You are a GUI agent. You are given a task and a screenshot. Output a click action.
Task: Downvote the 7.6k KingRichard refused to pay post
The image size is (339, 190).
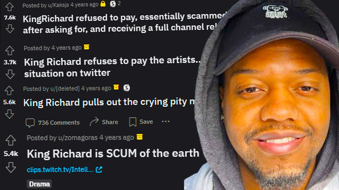tap(10, 28)
